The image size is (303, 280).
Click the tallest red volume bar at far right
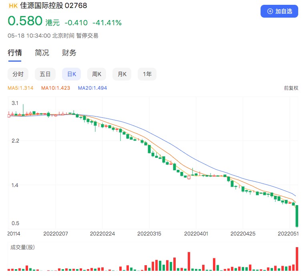point(297,258)
